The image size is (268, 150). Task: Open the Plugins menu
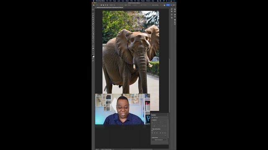[x=143, y=1]
